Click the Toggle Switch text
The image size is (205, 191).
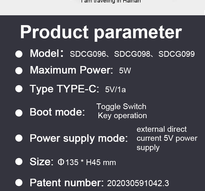tap(121, 106)
